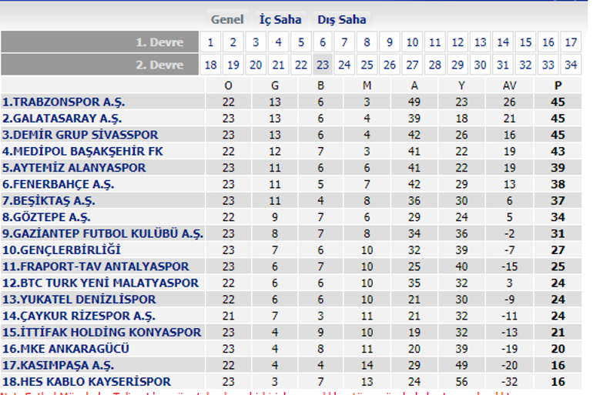
Task: Open Galatasaray A.Ş. team page
Action: click(x=62, y=119)
